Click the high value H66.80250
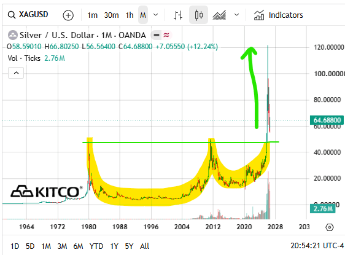This screenshot has height=255, width=345. click(x=61, y=47)
